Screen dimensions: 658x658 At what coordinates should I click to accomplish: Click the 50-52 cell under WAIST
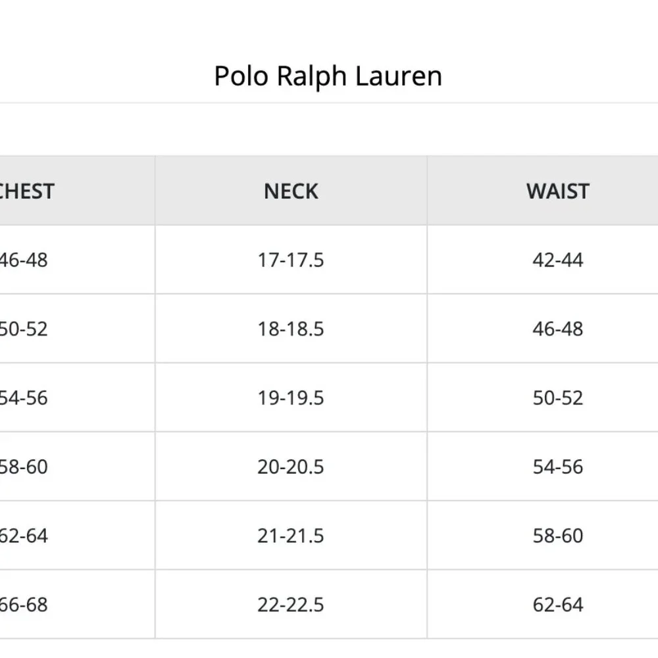pyautogui.click(x=543, y=397)
